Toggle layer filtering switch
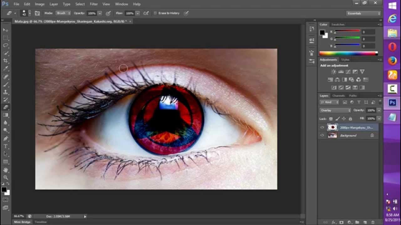This screenshot has height=225, width=401. pos(380,102)
